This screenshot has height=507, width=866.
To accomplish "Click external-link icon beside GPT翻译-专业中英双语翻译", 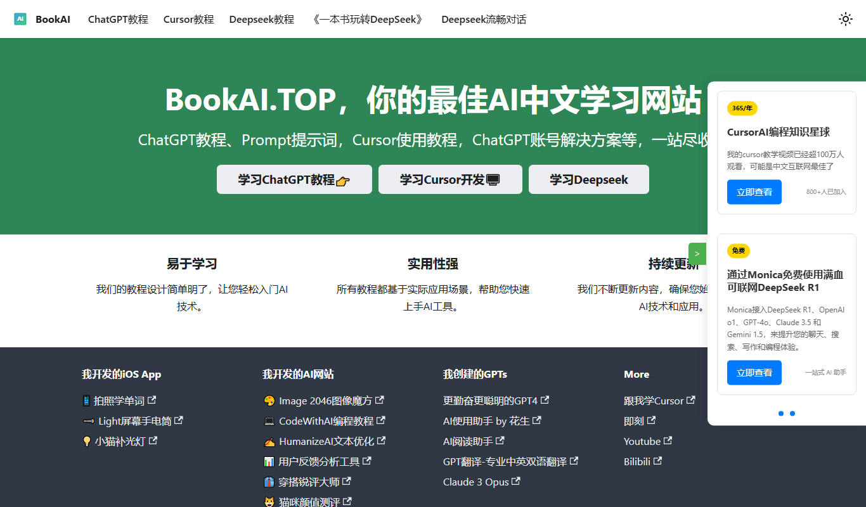I will click(x=574, y=461).
